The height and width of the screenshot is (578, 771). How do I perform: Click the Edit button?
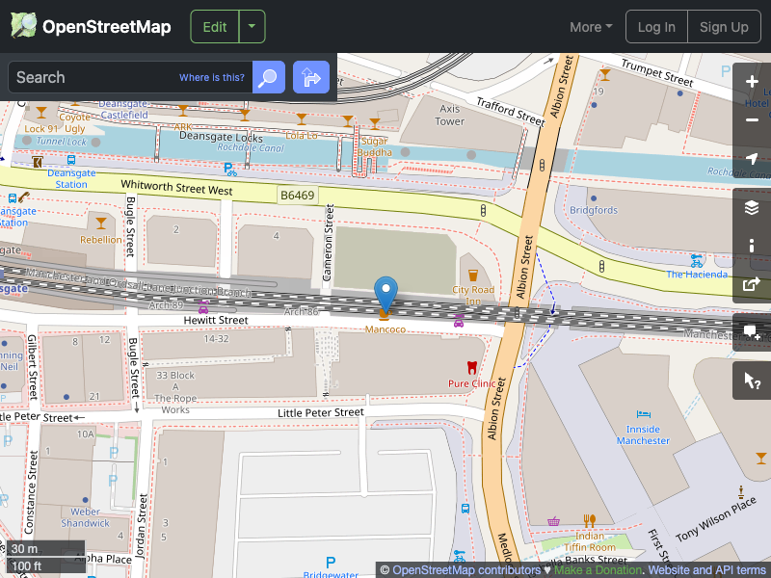(214, 26)
